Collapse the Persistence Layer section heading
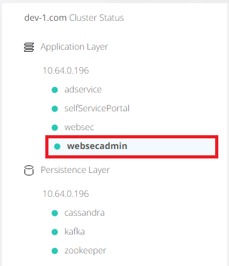The image size is (229, 266). point(75,170)
